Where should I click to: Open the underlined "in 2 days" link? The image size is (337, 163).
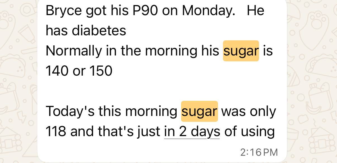pos(192,132)
